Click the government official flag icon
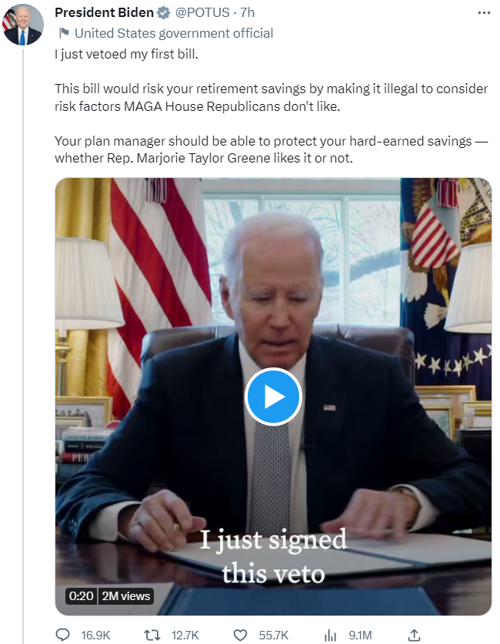Image resolution: width=500 pixels, height=644 pixels. [64, 33]
